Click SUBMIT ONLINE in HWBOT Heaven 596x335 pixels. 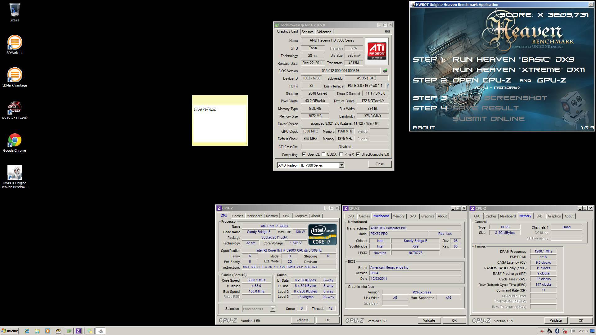(489, 119)
